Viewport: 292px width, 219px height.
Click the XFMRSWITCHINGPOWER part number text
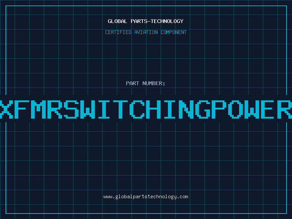(x=146, y=109)
